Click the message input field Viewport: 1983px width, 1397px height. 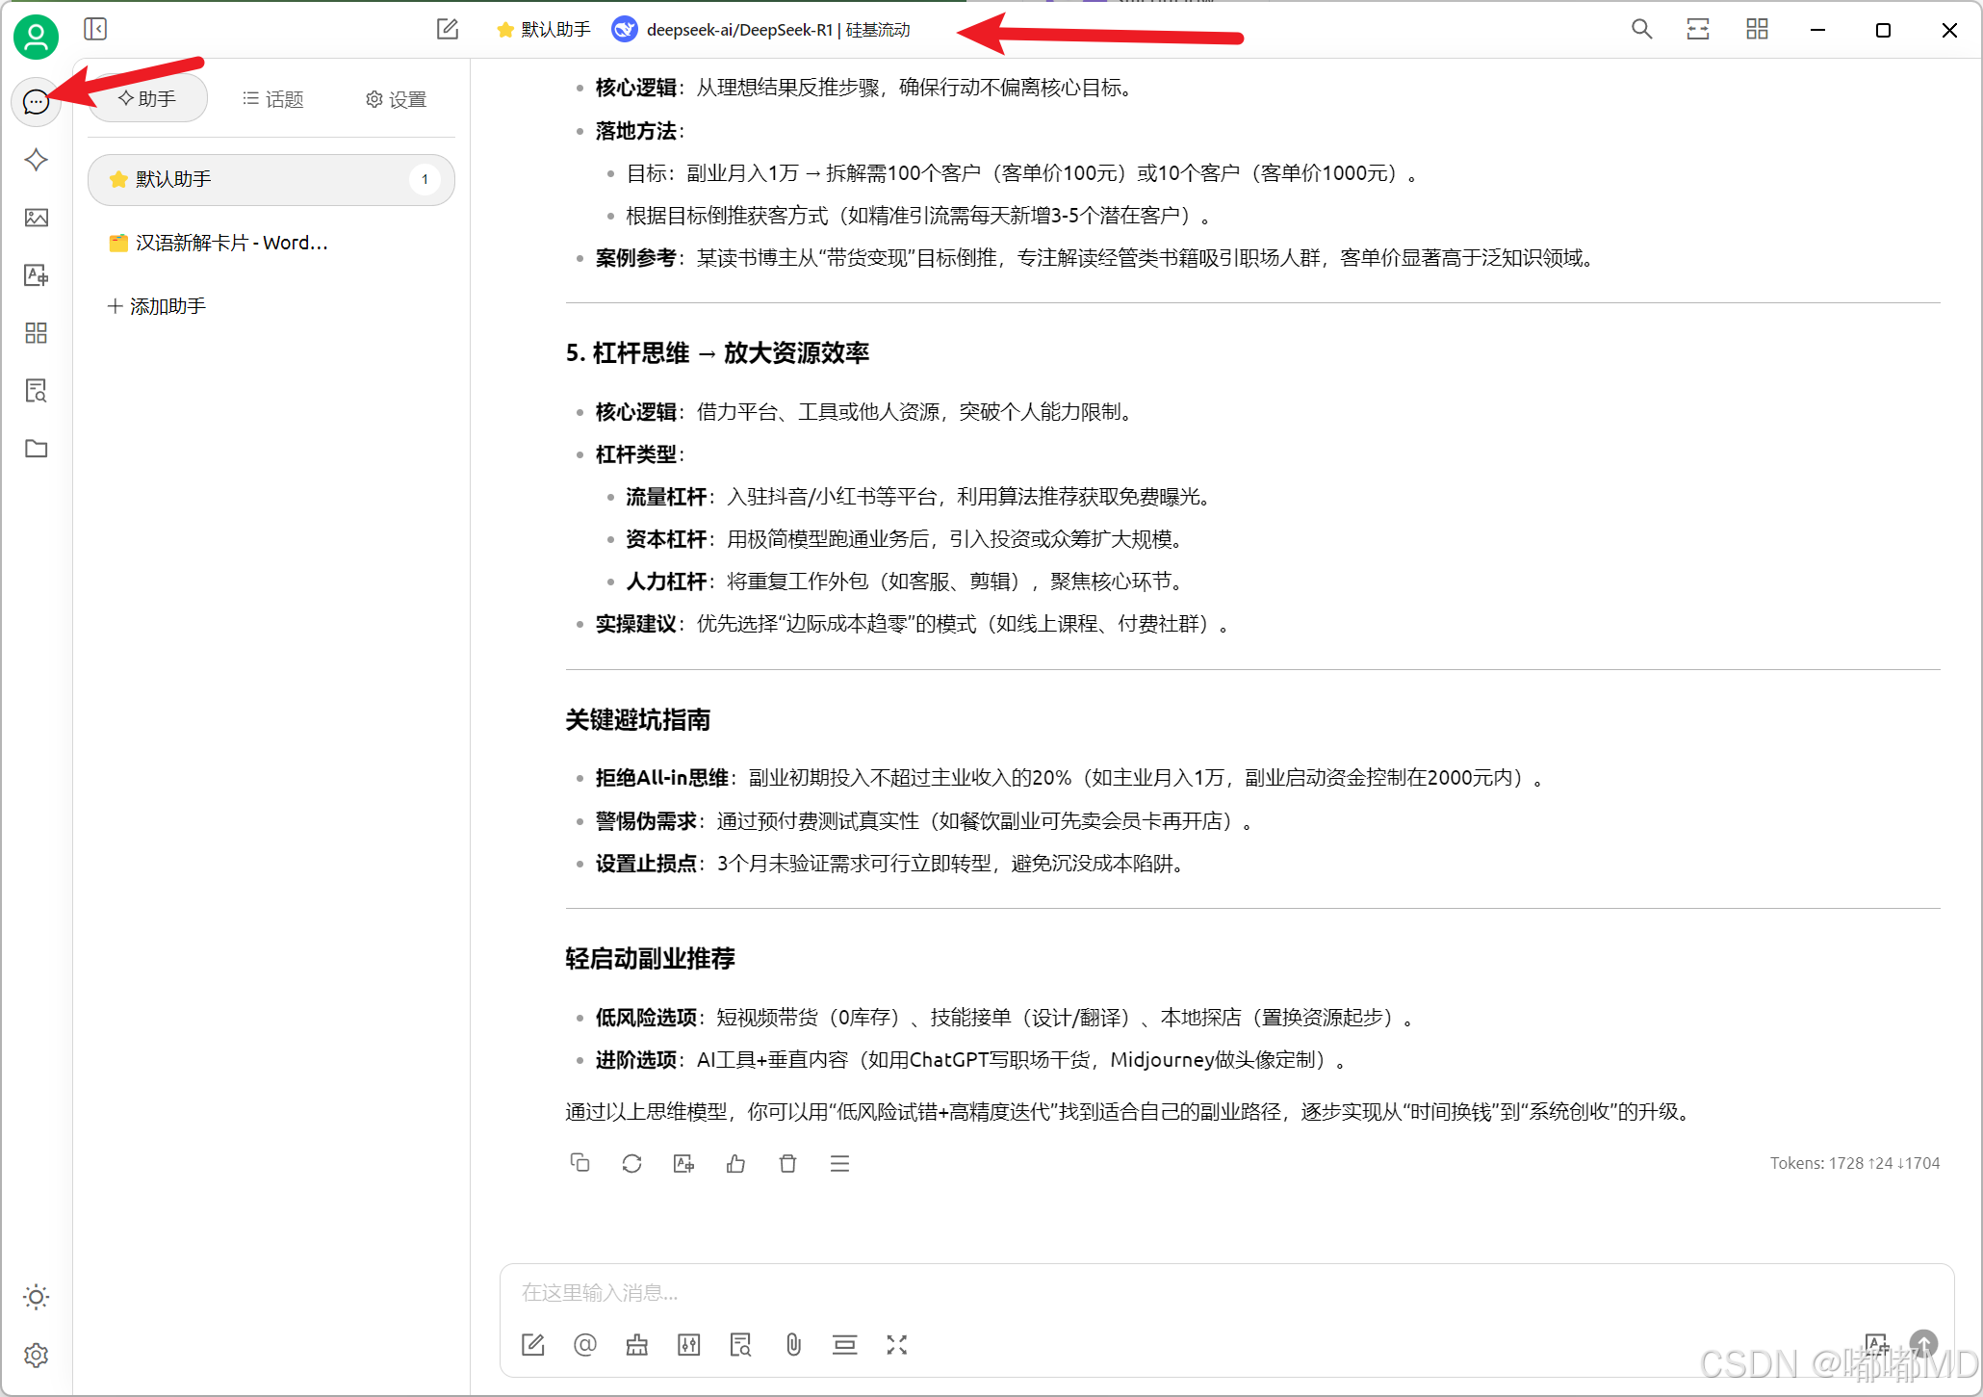1155,1292
